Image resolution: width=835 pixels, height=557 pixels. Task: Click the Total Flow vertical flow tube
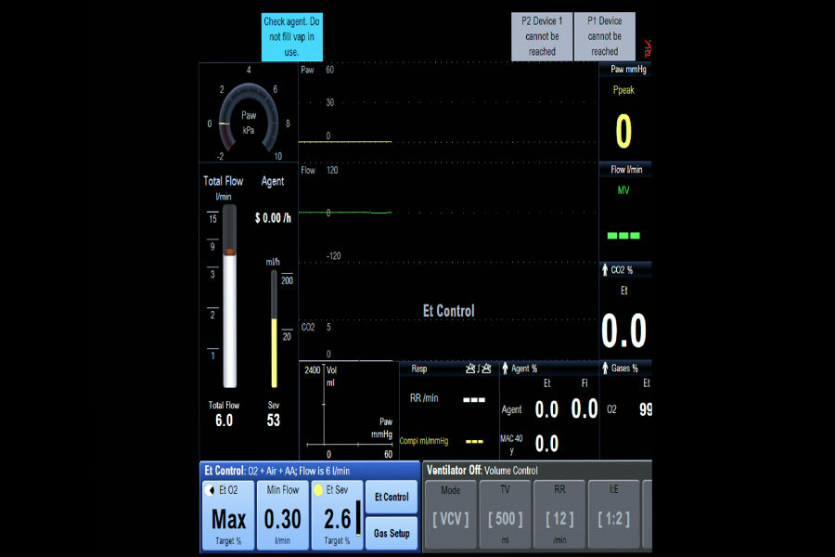click(x=229, y=311)
